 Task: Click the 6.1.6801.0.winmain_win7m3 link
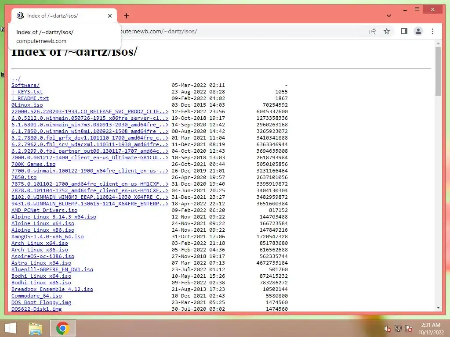[x=90, y=125]
